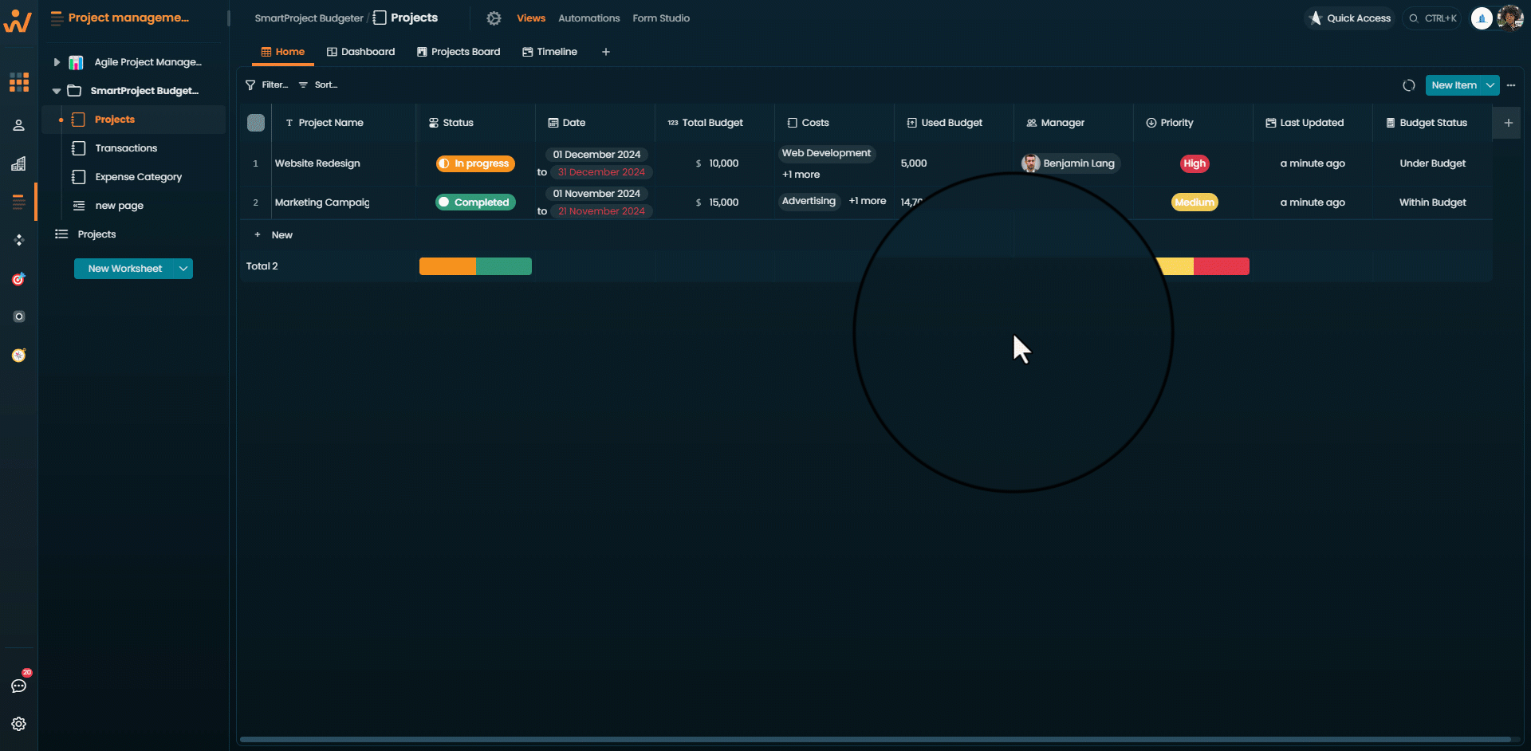The image size is (1531, 751).
Task: Click Quick Access button
Action: click(1349, 18)
